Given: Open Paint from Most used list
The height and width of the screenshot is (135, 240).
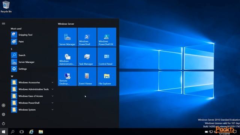Looking at the screenshot, I should pos(32,42).
